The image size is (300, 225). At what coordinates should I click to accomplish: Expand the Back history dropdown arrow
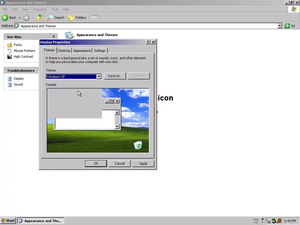pyautogui.click(x=19, y=18)
